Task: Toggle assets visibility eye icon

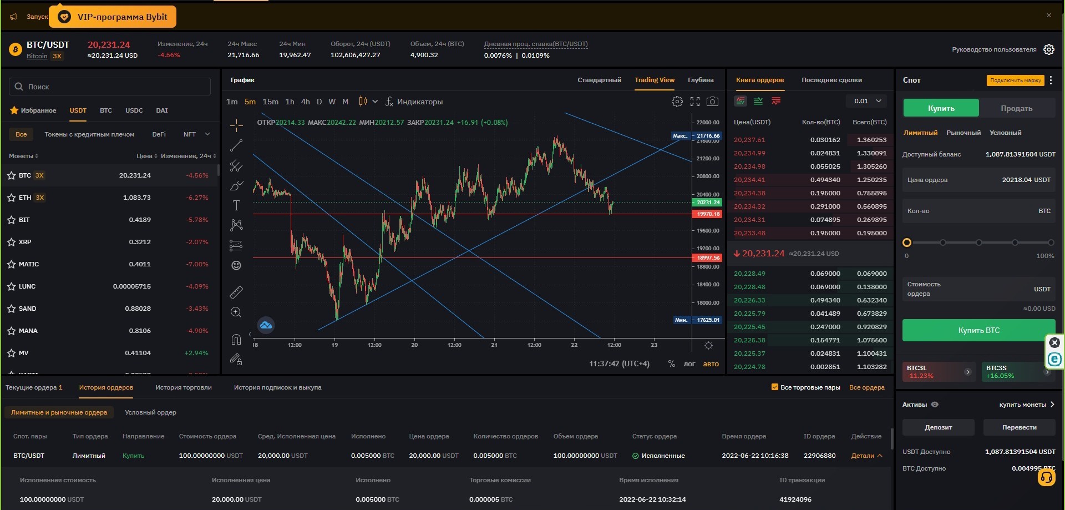Action: click(x=935, y=405)
